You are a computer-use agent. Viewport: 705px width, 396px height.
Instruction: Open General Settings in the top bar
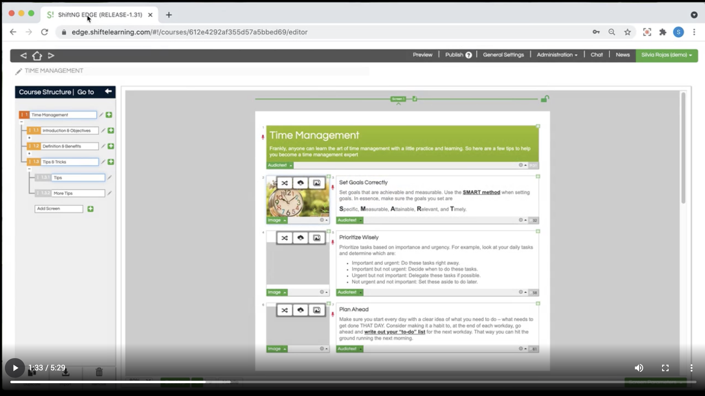click(x=503, y=55)
